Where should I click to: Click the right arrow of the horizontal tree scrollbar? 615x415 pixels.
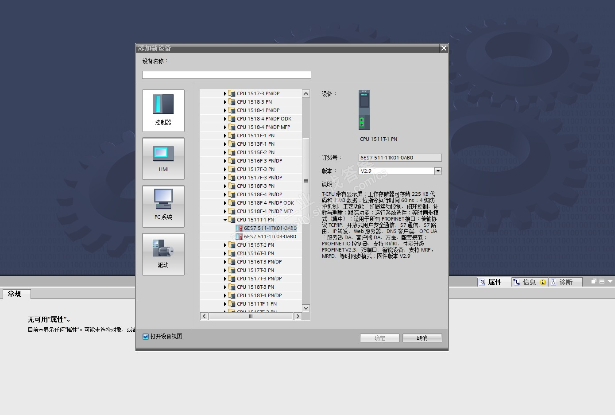pyautogui.click(x=298, y=316)
